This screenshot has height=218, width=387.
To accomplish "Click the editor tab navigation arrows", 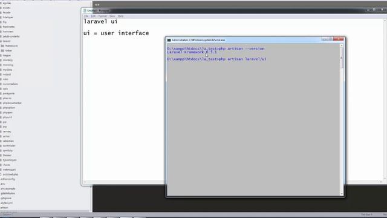I will click(x=97, y=5).
